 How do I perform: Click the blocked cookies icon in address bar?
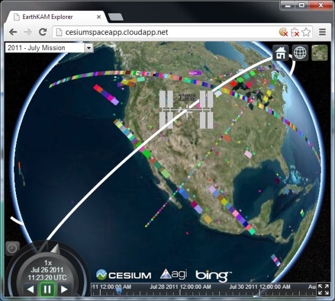283,32
